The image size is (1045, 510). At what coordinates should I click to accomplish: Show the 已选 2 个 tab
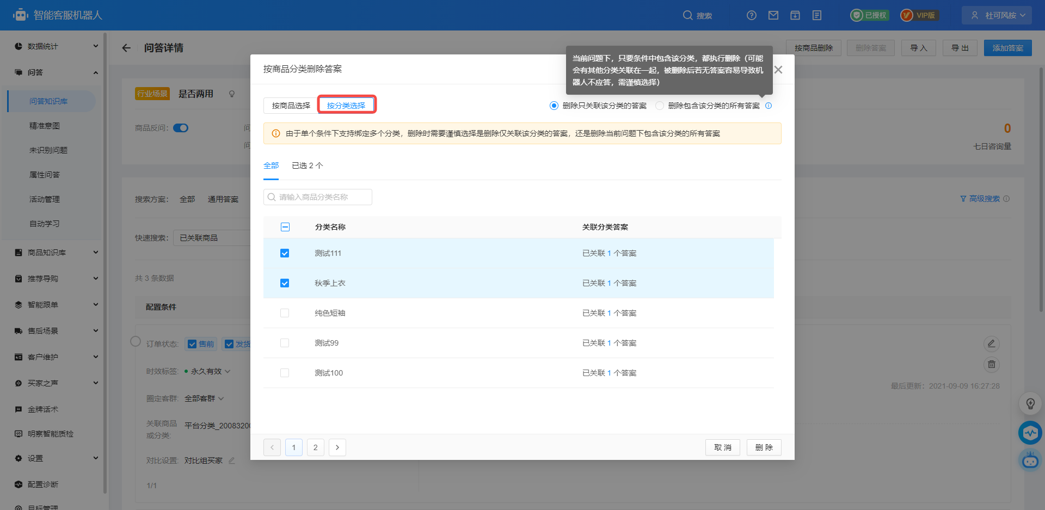click(x=308, y=165)
